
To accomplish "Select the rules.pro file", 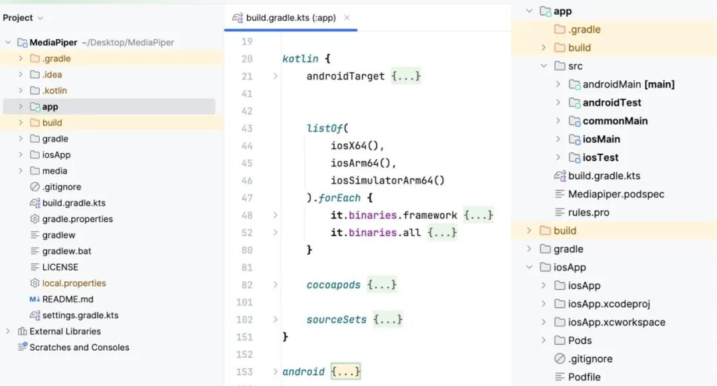I will (x=588, y=212).
